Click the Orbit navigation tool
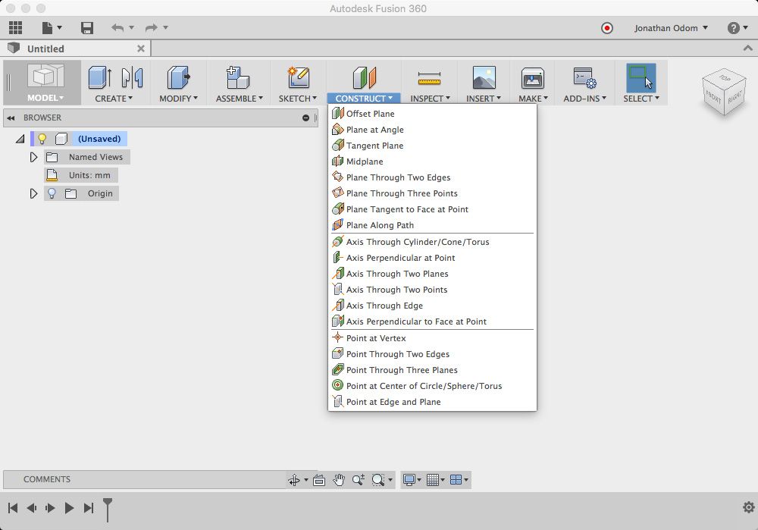The width and height of the screenshot is (758, 530). pyautogui.click(x=294, y=480)
